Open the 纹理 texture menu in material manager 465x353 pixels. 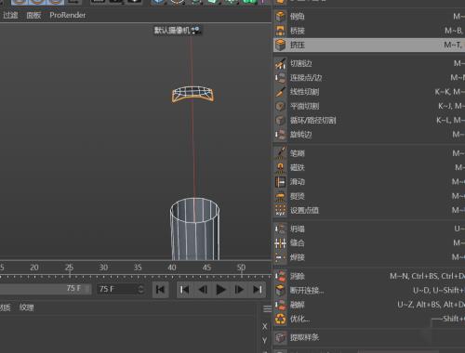tap(26, 307)
